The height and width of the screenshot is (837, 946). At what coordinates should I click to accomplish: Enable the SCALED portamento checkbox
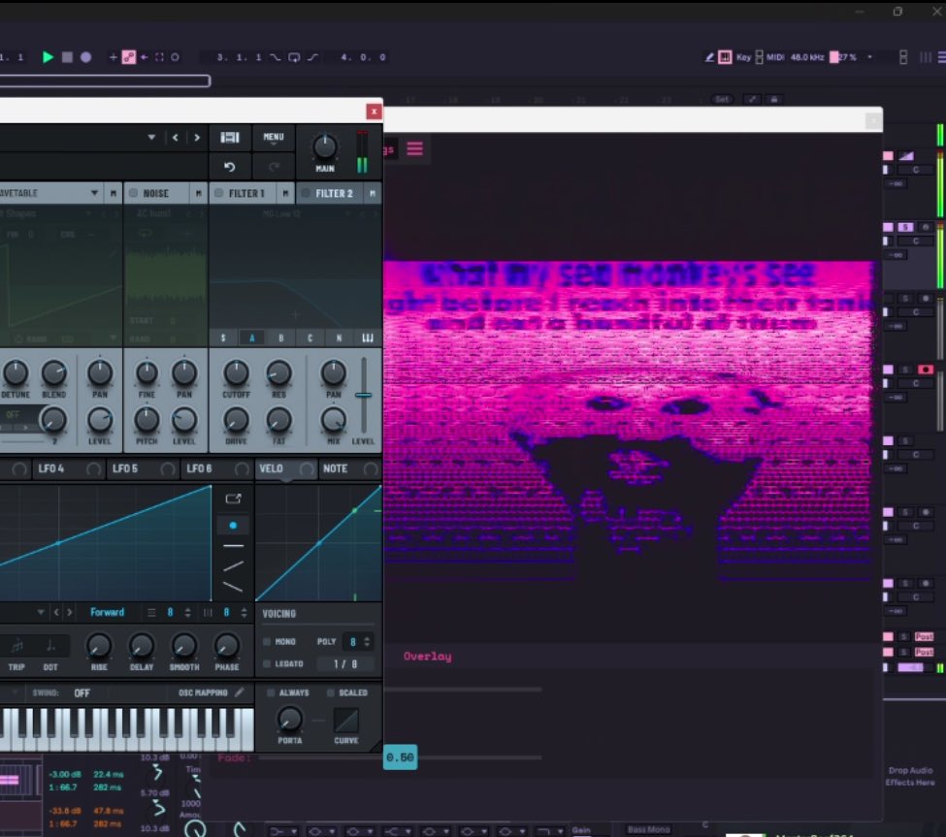click(x=331, y=692)
